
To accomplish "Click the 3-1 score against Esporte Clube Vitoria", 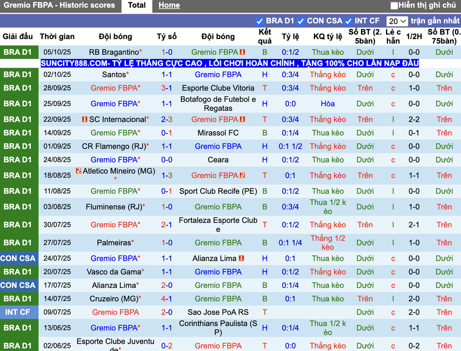I will coord(167,88).
